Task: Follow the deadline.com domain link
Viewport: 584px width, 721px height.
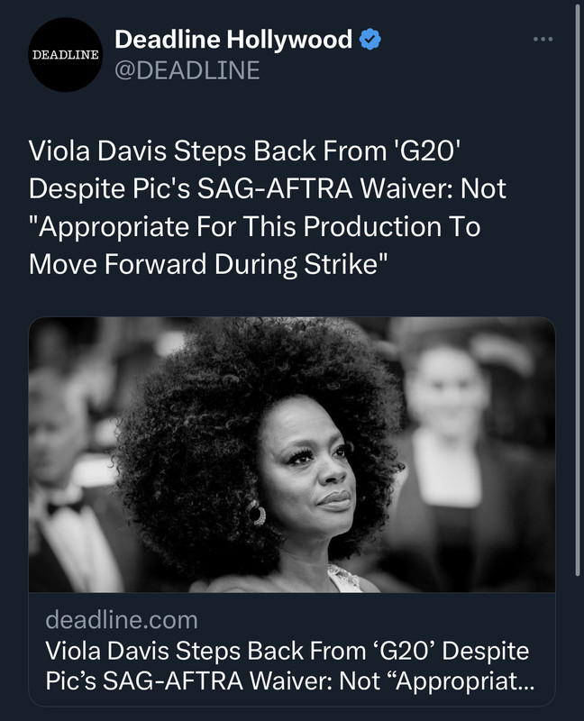Action: [122, 620]
